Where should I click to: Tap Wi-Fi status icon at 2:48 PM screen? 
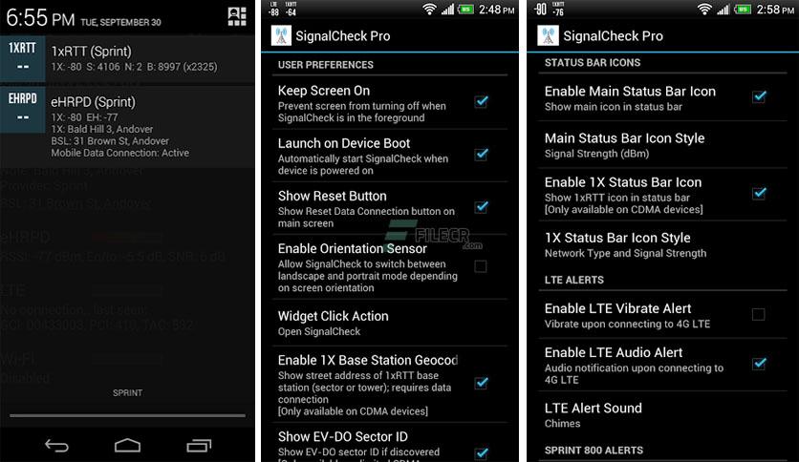pyautogui.click(x=429, y=10)
